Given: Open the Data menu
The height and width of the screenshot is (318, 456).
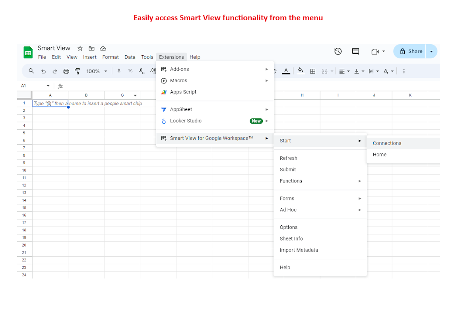Looking at the screenshot, I should (130, 57).
